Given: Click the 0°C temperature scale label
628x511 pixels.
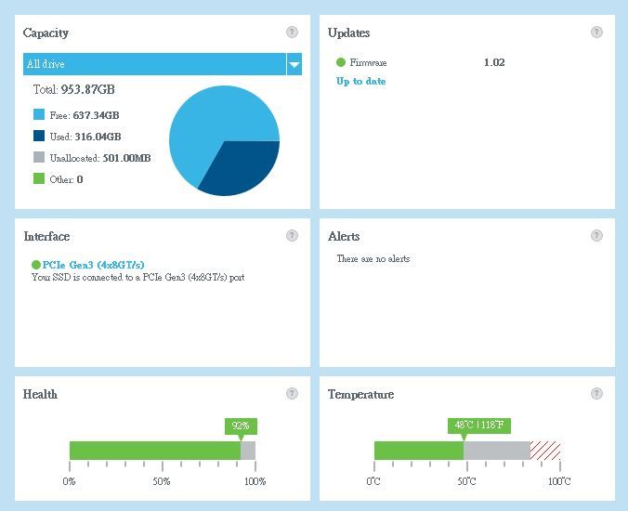Looking at the screenshot, I should click(373, 481).
